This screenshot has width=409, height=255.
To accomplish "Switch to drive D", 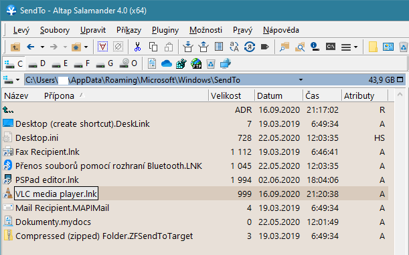I will coord(37,64).
